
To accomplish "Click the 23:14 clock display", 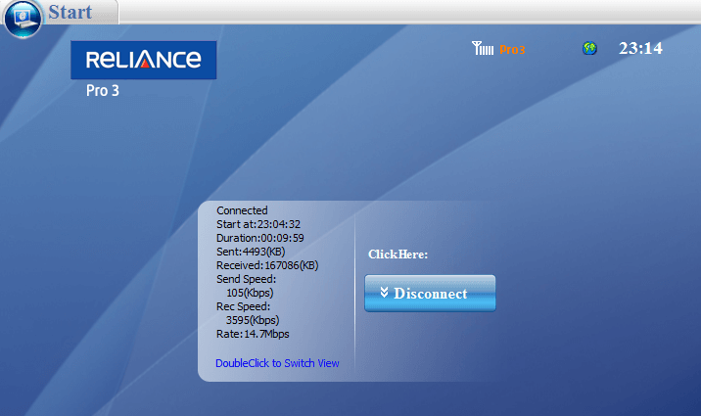I will click(640, 48).
